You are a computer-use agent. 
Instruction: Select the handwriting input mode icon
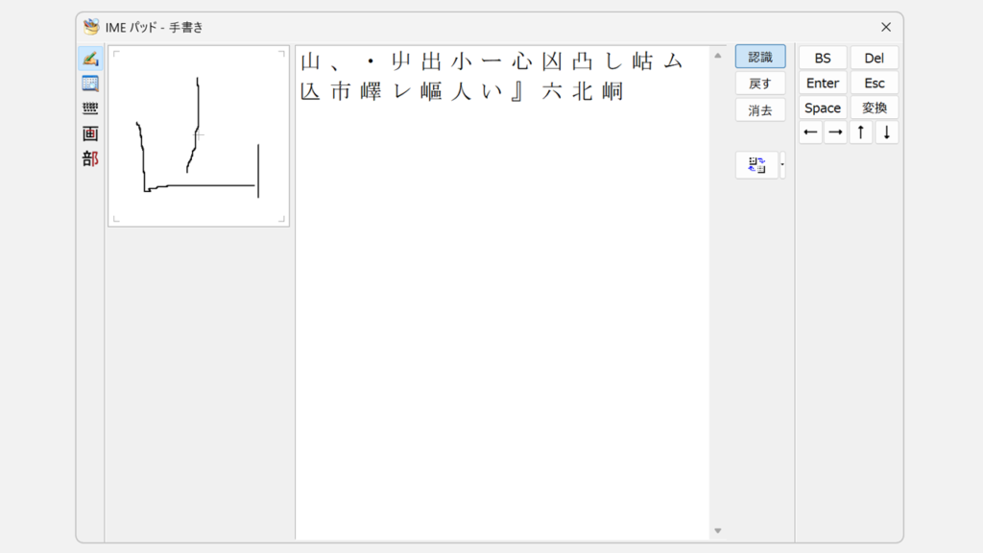coord(90,59)
